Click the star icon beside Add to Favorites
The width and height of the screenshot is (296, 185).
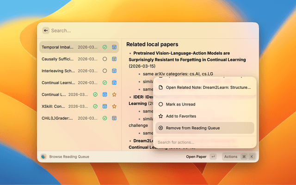point(160,116)
